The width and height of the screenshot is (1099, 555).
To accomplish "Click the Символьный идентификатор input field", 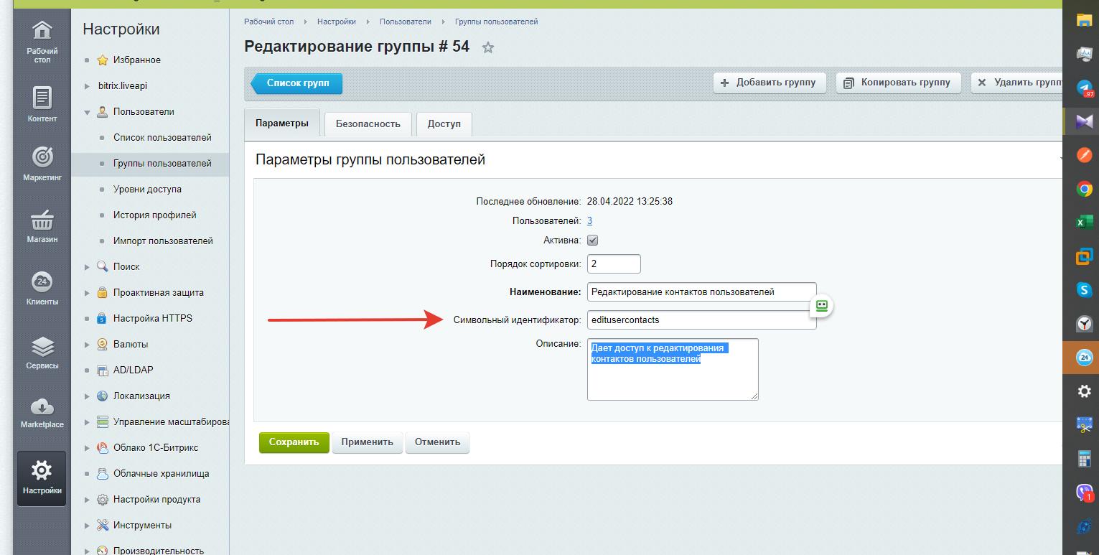I will click(x=700, y=320).
